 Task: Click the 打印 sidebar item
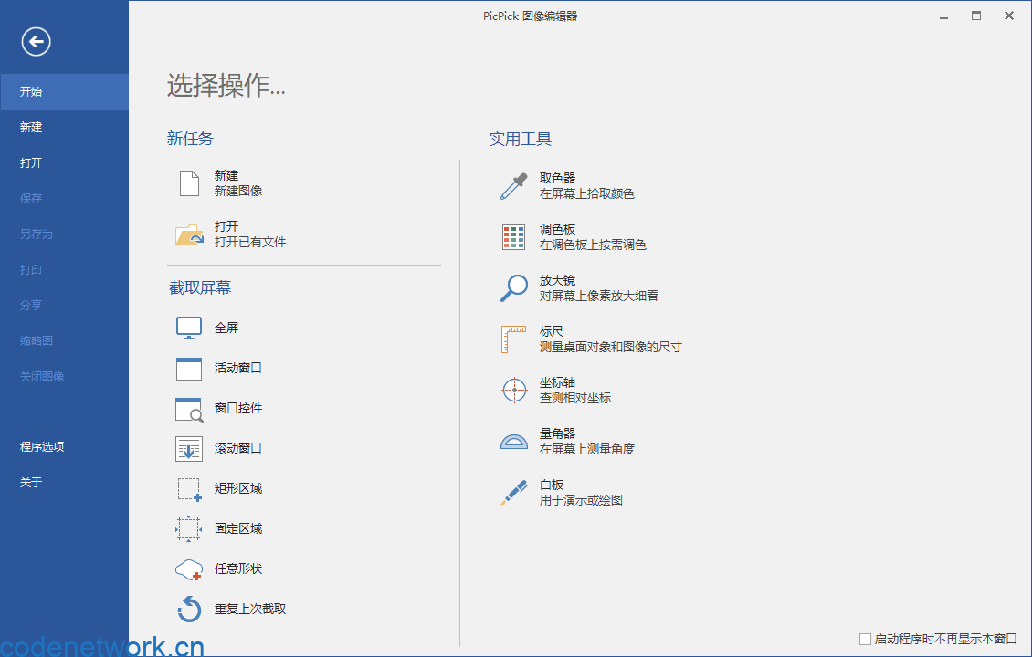coord(65,269)
